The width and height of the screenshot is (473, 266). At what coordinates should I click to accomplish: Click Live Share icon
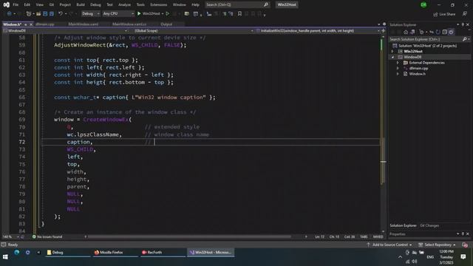pyautogui.click(x=435, y=14)
